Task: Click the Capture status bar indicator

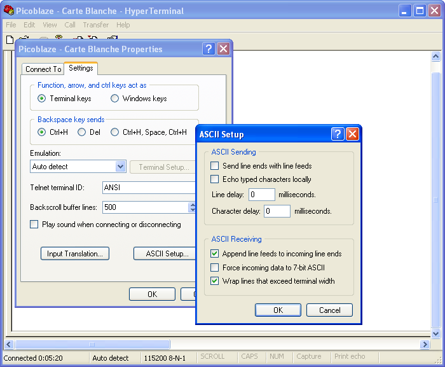Action: coord(309,356)
